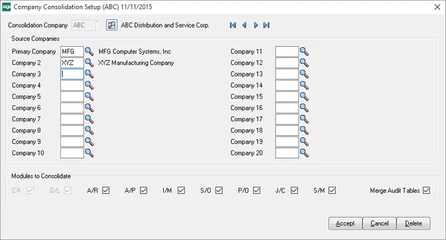Open lookup for Primary Company field
Screen dimensions: 446x240
[x=89, y=51]
